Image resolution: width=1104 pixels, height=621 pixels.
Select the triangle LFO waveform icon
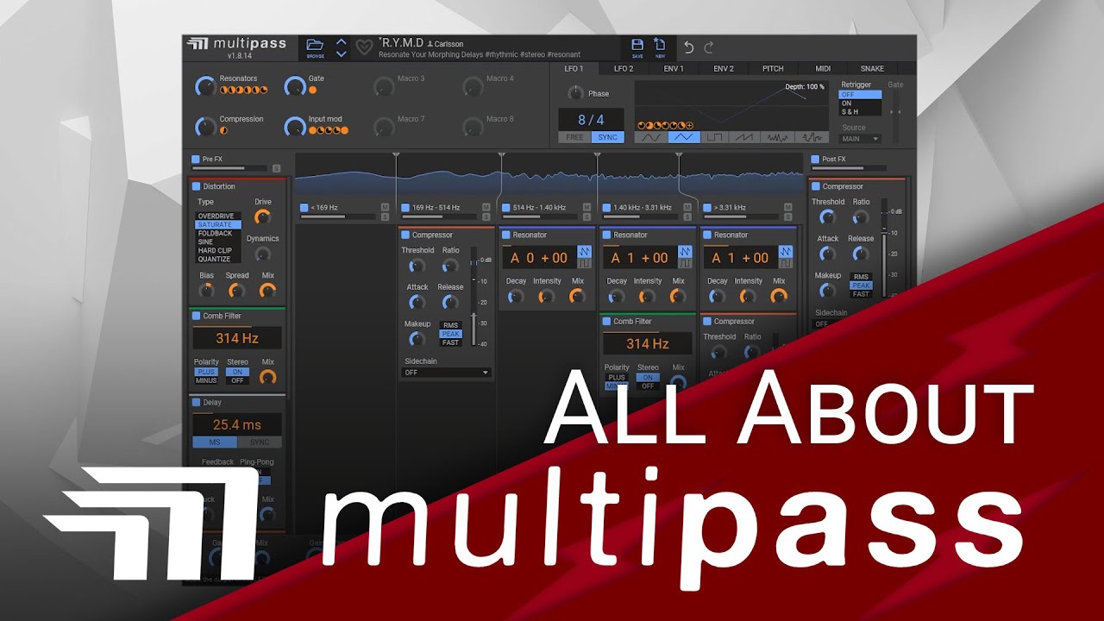(x=684, y=137)
